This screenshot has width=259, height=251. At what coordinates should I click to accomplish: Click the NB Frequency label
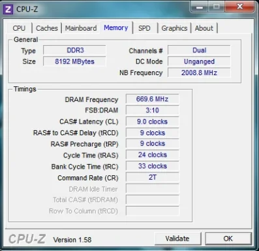pyautogui.click(x=141, y=73)
